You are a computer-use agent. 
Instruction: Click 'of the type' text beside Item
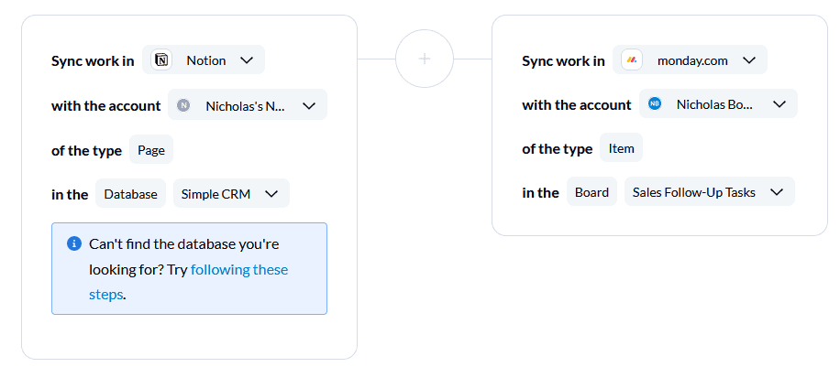click(x=558, y=149)
